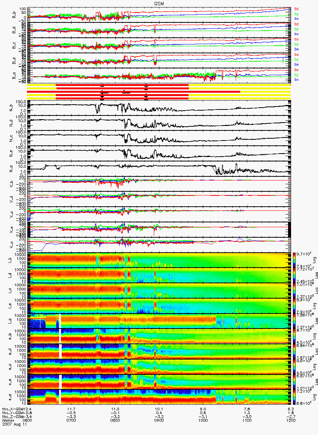Select the 6.2 X-GSM position value
This screenshot has width=318, height=435.
pyautogui.click(x=291, y=409)
